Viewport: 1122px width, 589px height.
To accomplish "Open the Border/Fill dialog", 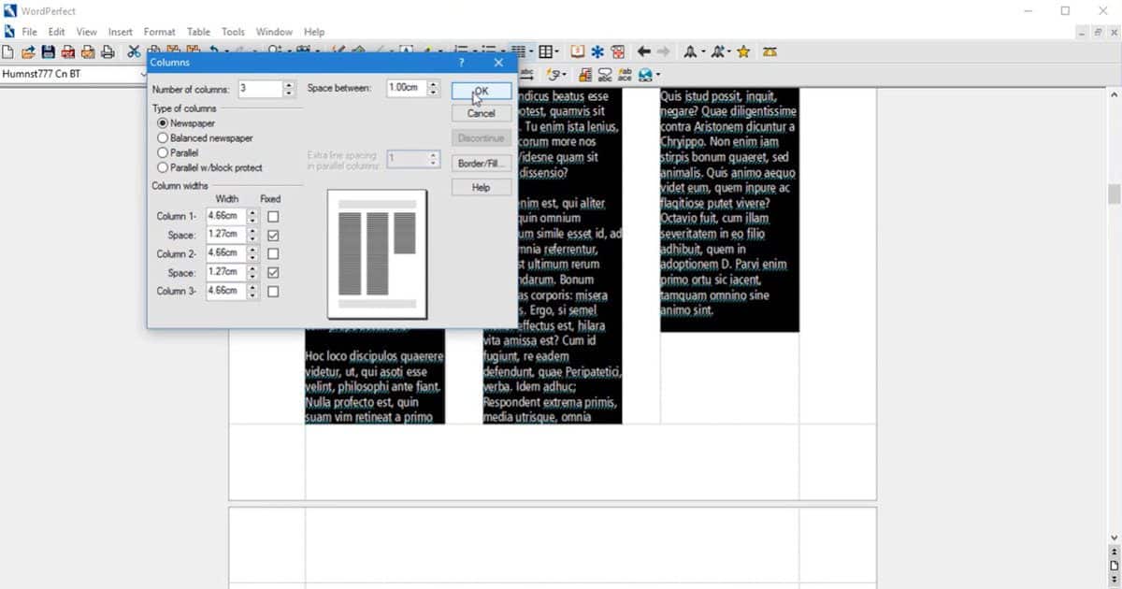I will [x=481, y=162].
